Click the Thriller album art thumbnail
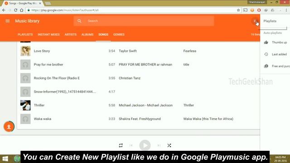 [x=25, y=105]
